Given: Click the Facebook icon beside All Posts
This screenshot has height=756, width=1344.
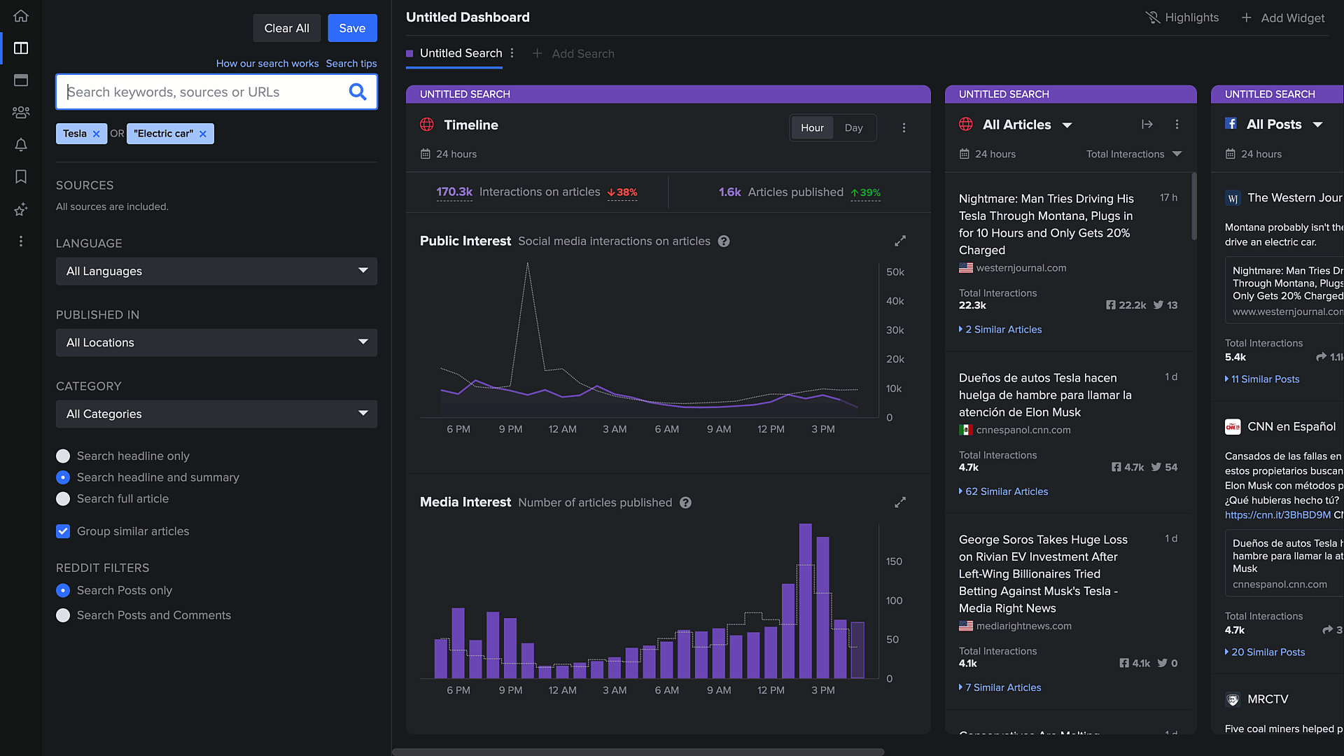Looking at the screenshot, I should pyautogui.click(x=1231, y=124).
